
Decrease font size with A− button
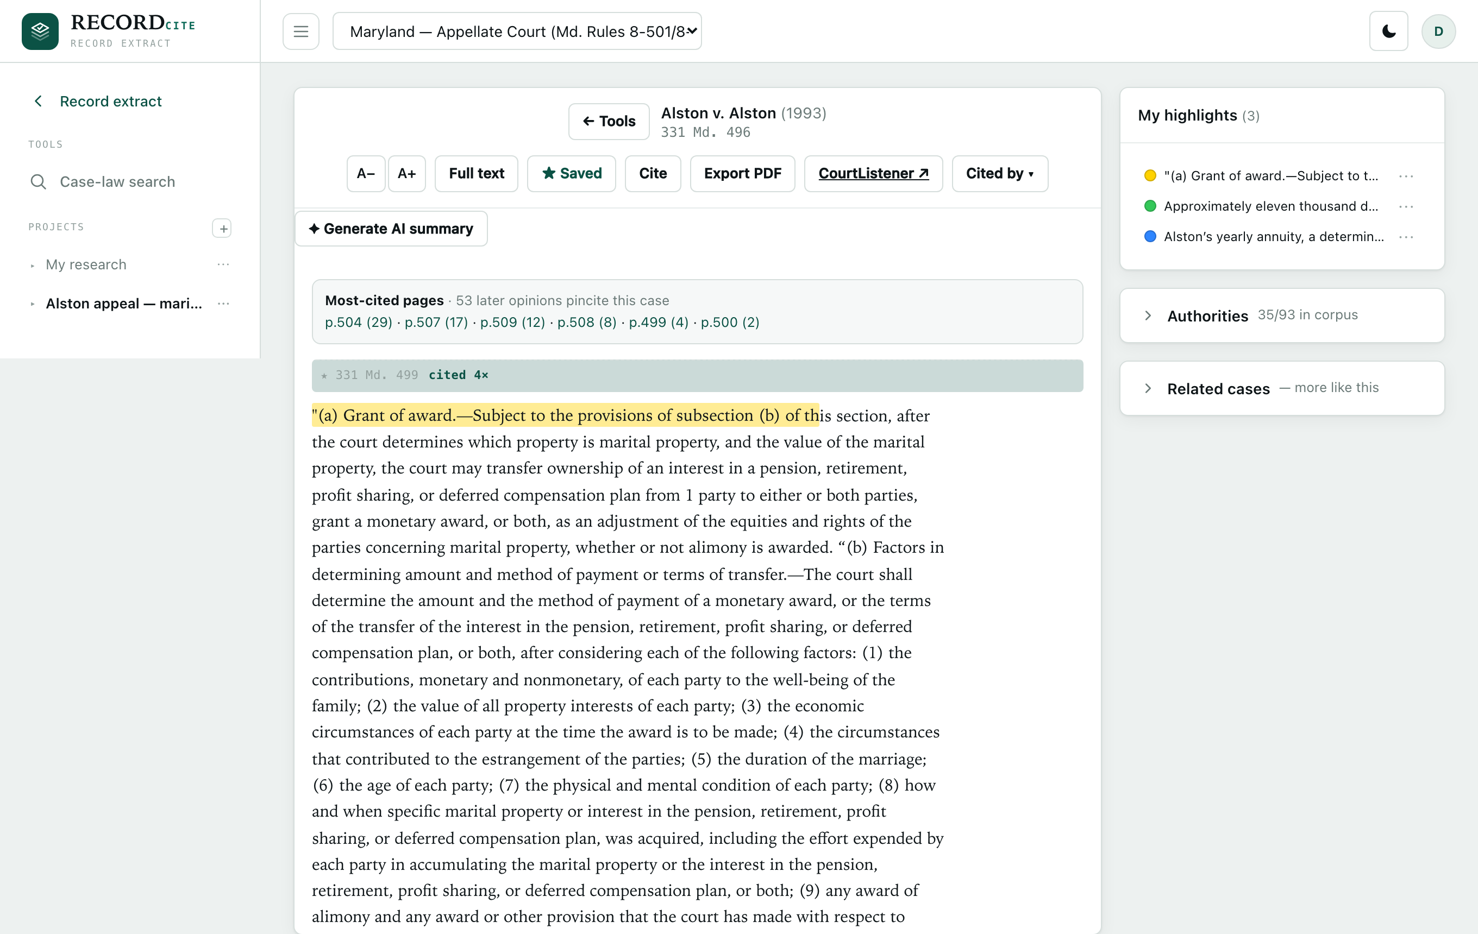tap(366, 174)
